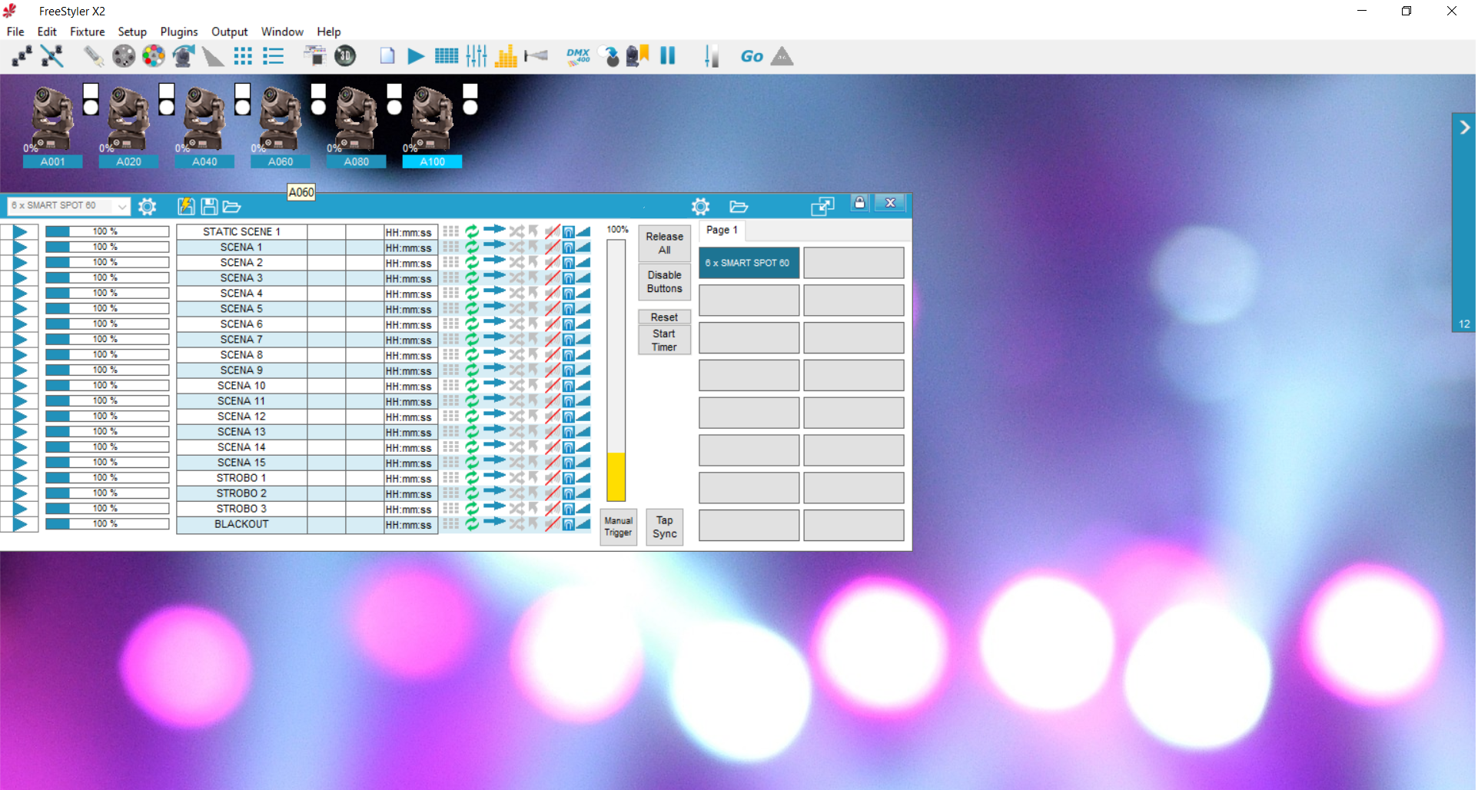Select the A100 moving head fixture
This screenshot has width=1478, height=790.
(x=433, y=125)
